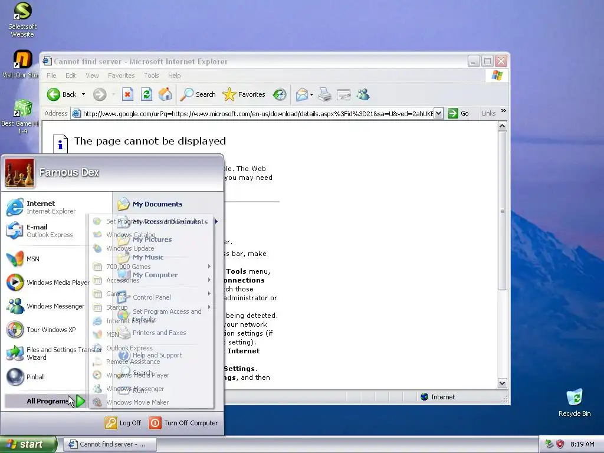Expand the address bar dropdown
This screenshot has width=604, height=453.
[438, 113]
